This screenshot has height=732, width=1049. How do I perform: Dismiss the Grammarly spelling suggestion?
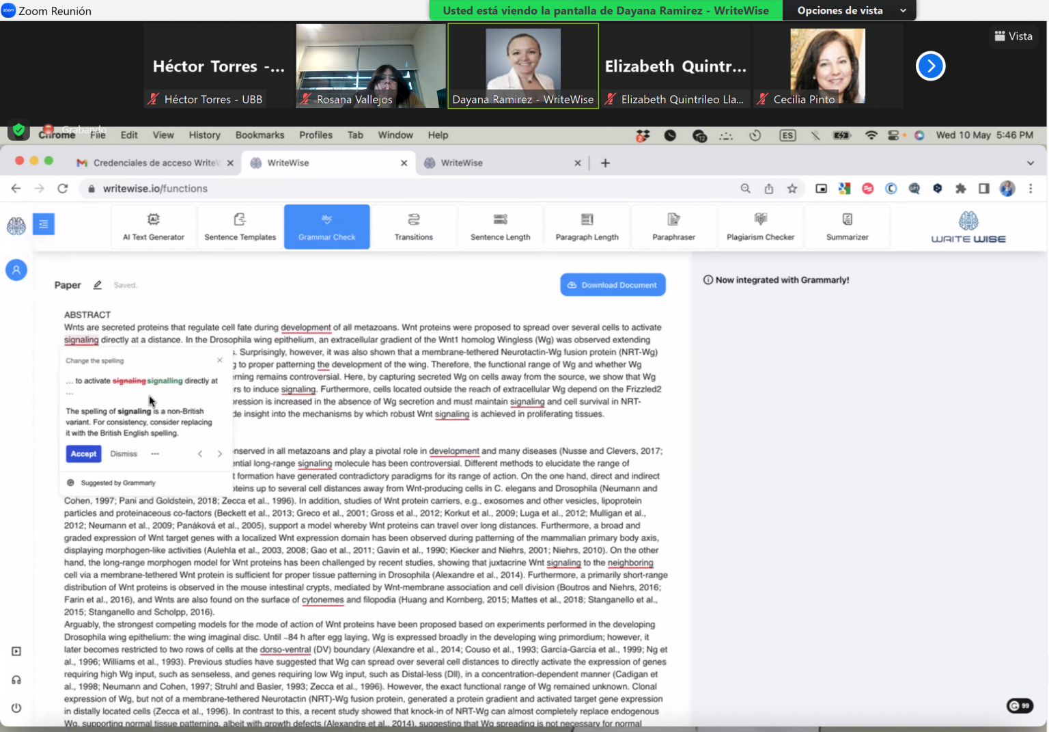point(124,453)
